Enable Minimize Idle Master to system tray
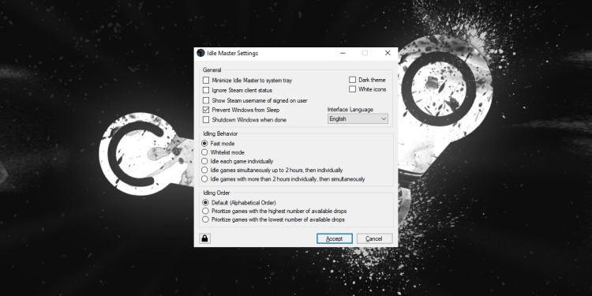Viewport: 592px width, 296px height. (206, 81)
